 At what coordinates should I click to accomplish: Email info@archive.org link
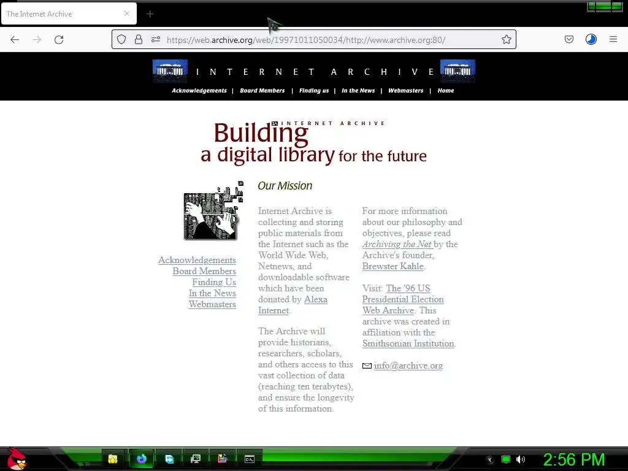pos(408,366)
